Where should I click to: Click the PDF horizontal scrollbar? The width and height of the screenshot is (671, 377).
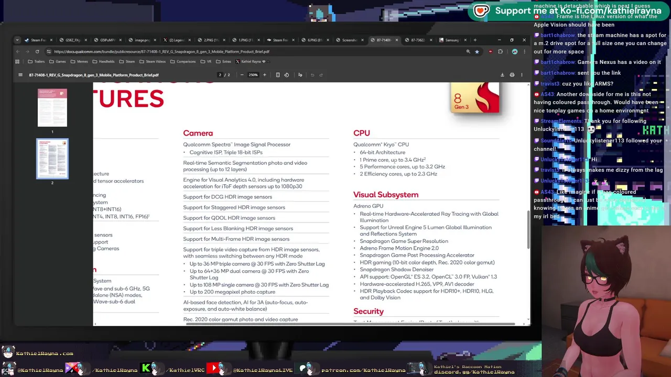349,324
